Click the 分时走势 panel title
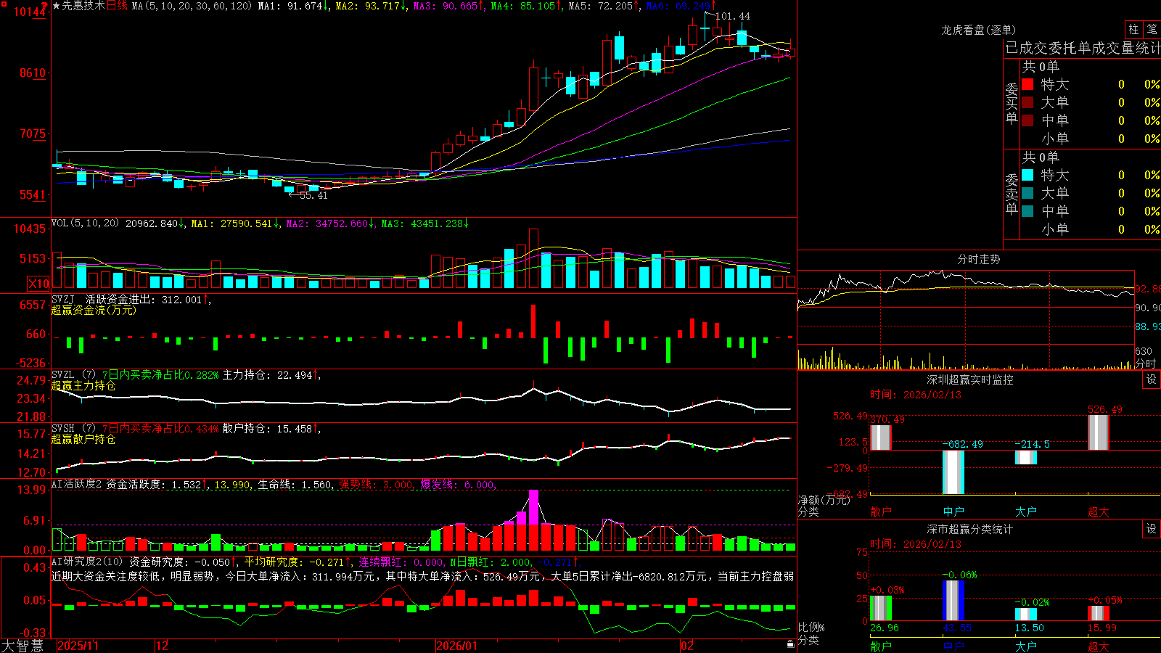The image size is (1161, 653). (x=978, y=259)
